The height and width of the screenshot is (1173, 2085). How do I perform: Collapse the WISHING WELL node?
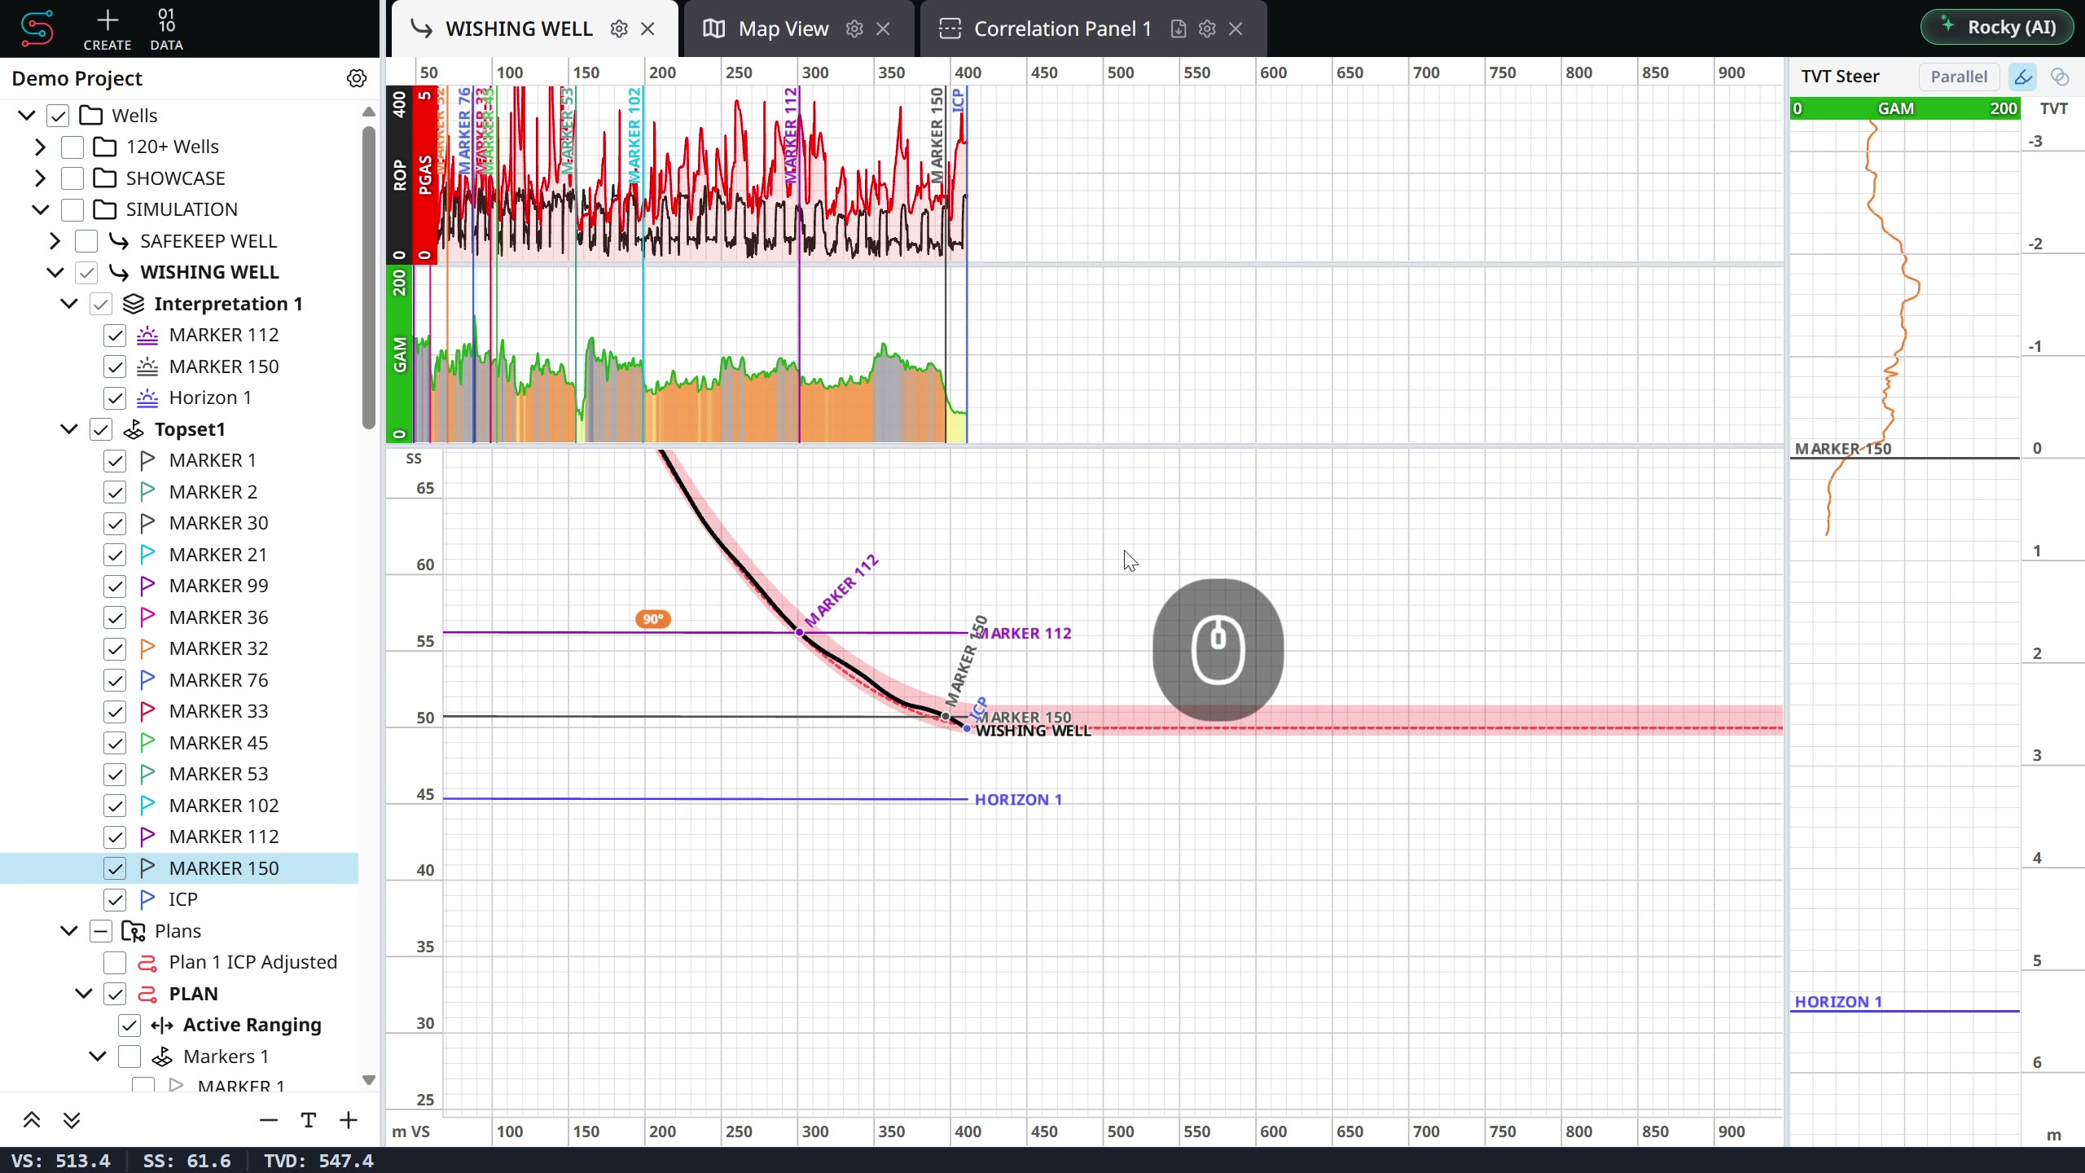[x=55, y=272]
